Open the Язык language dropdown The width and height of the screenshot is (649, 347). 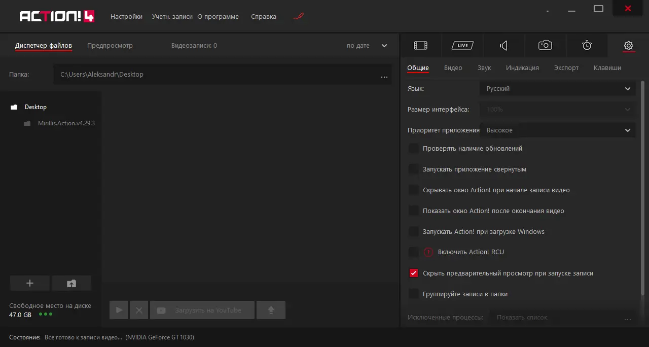(557, 89)
